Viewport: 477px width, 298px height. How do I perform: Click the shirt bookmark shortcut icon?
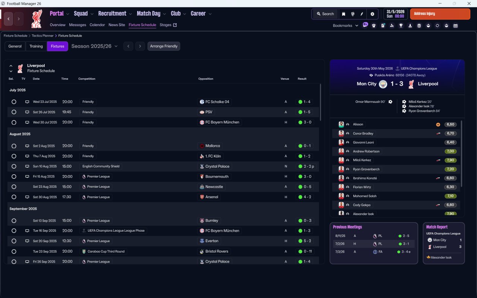click(374, 26)
